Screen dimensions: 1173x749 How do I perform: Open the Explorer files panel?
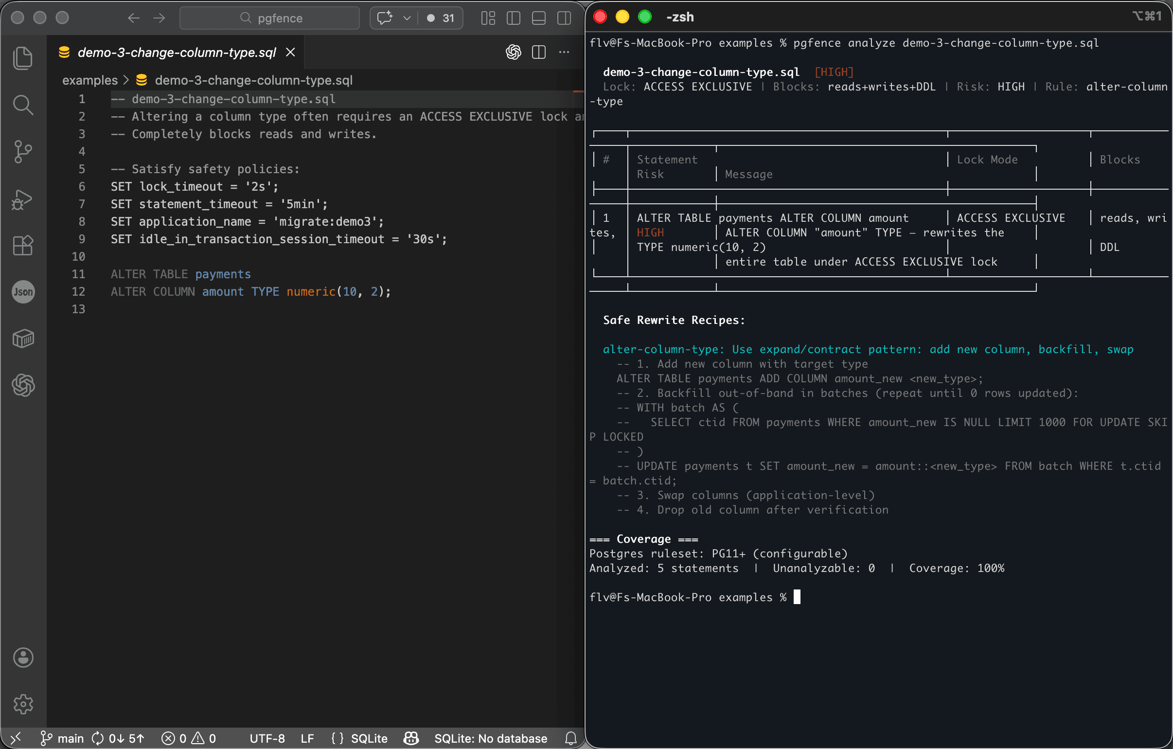[23, 57]
